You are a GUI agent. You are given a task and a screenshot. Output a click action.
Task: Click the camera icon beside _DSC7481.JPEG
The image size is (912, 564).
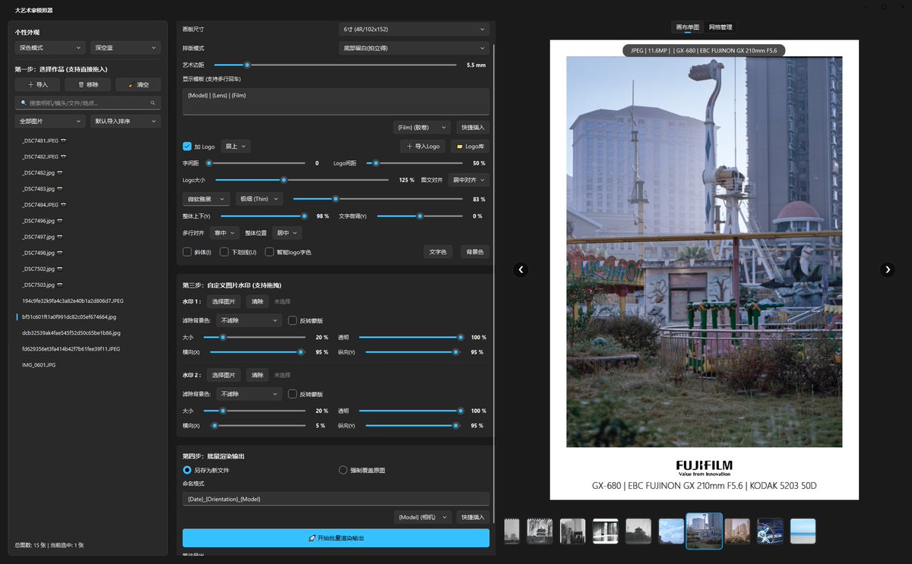(x=63, y=140)
